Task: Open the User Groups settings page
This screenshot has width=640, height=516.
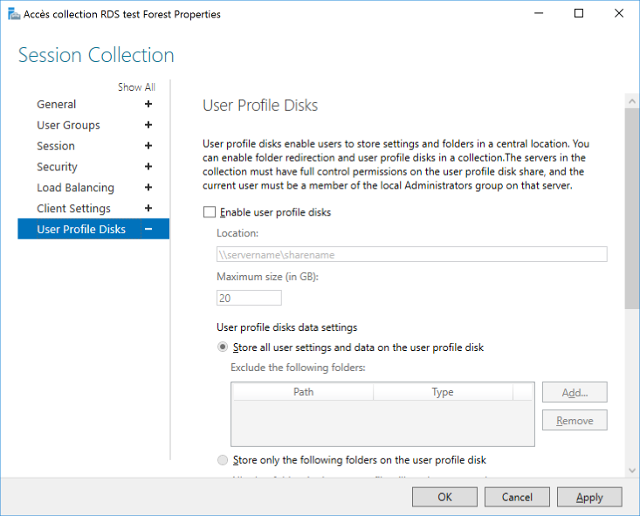Action: [x=68, y=126]
